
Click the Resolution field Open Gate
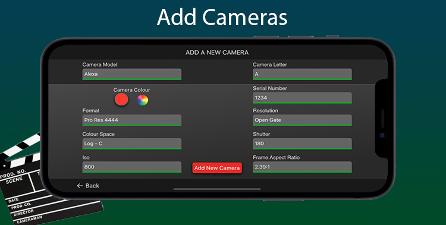[x=302, y=120]
